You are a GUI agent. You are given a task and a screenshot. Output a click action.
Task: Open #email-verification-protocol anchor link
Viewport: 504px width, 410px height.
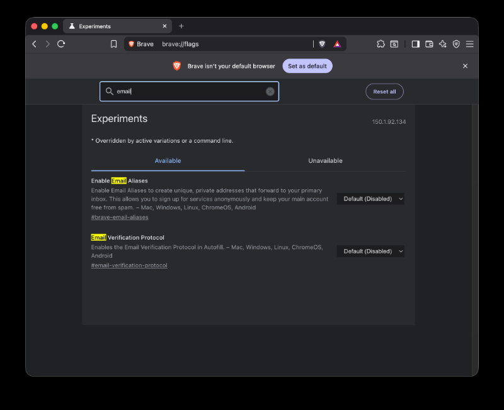[x=129, y=265]
